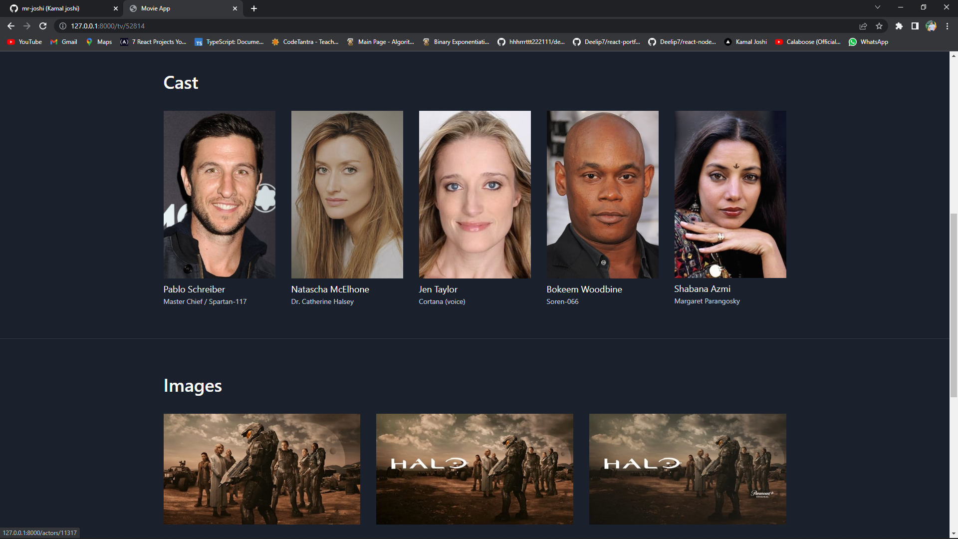This screenshot has height=539, width=958.
Task: Click the Reload page icon
Action: point(42,26)
